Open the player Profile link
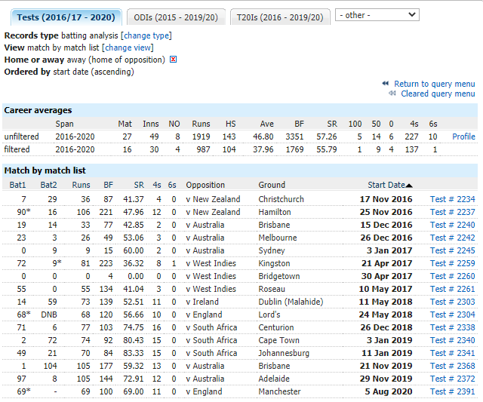483x402 pixels. pyautogui.click(x=463, y=137)
